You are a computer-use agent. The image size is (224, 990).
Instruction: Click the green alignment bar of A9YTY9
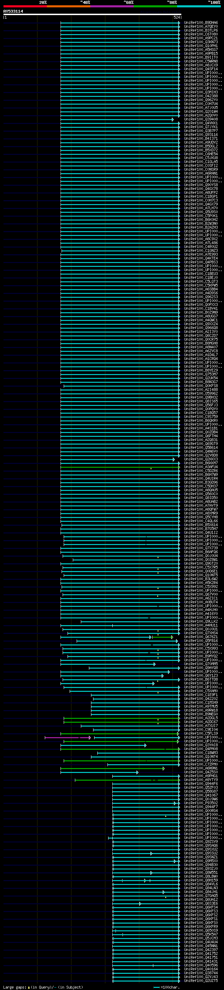coord(127,780)
